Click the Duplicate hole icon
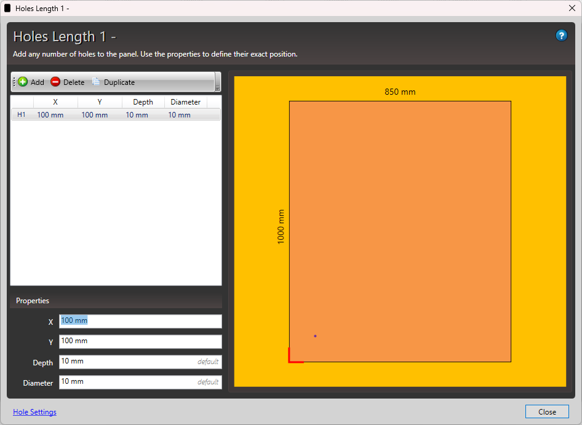The width and height of the screenshot is (582, 425). click(x=96, y=82)
